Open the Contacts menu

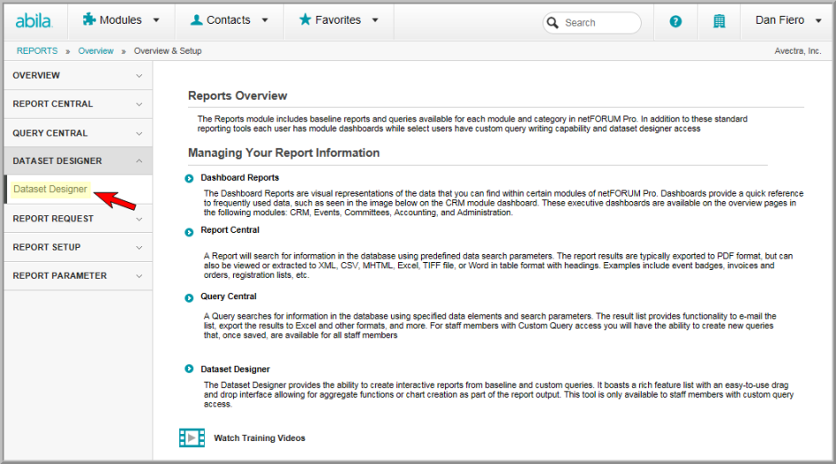(x=229, y=20)
